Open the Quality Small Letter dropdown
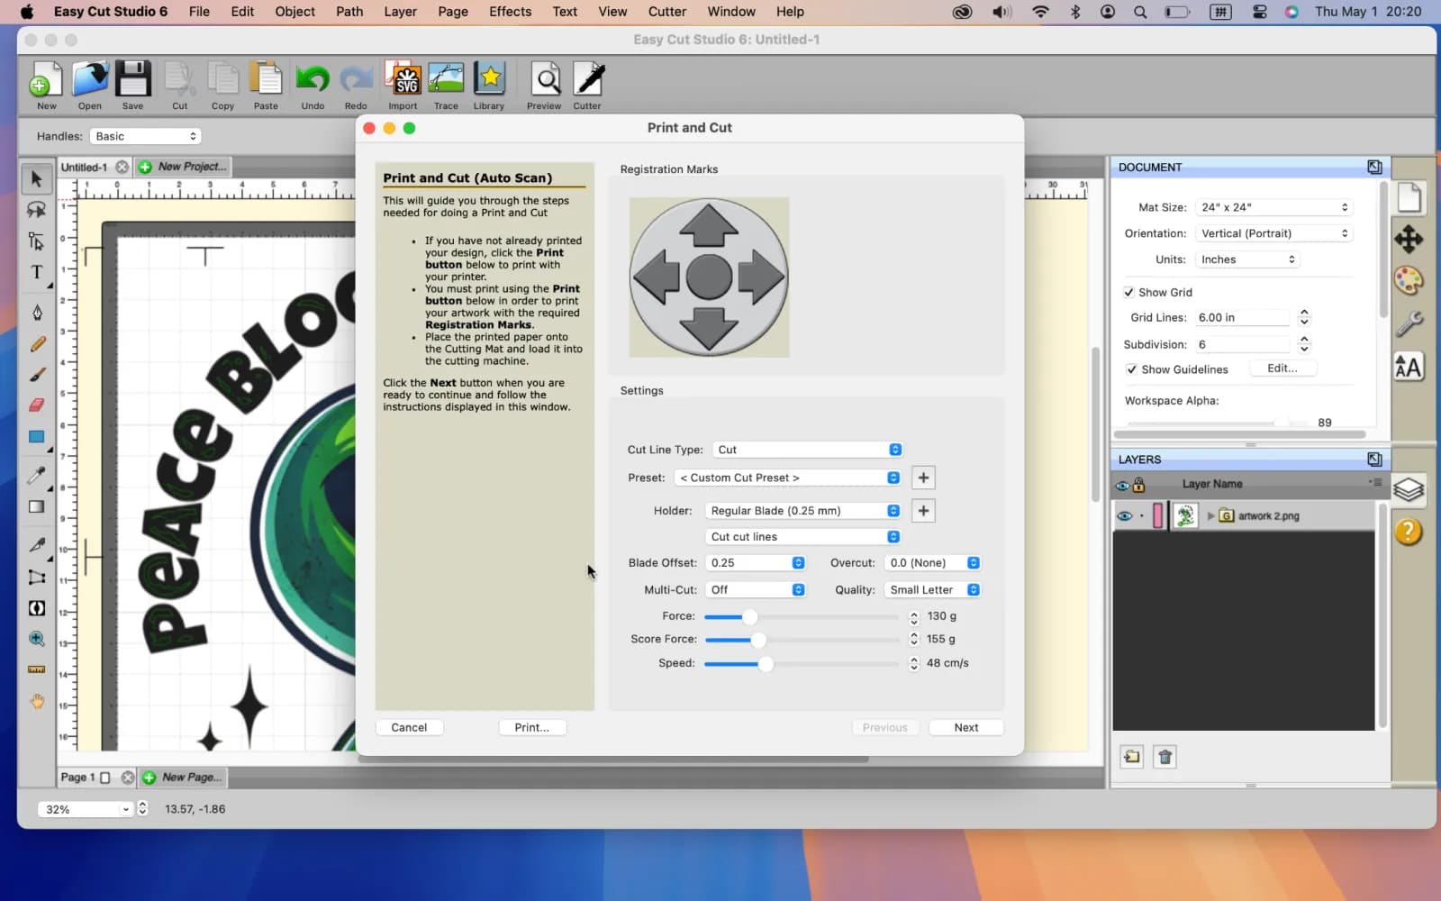This screenshot has width=1441, height=901. pos(932,590)
